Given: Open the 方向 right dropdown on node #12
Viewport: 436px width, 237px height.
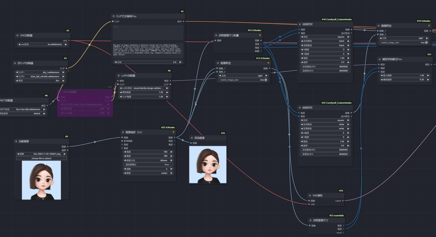Looking at the screenshot, I should (243, 76).
